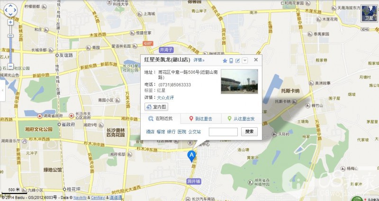Zoom in with the plus button
Image resolution: width=379 pixels, height=201 pixels.
pos(10,22)
